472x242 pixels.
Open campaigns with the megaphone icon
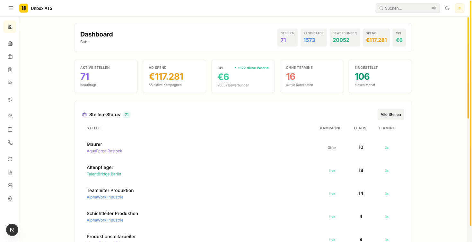[10, 99]
